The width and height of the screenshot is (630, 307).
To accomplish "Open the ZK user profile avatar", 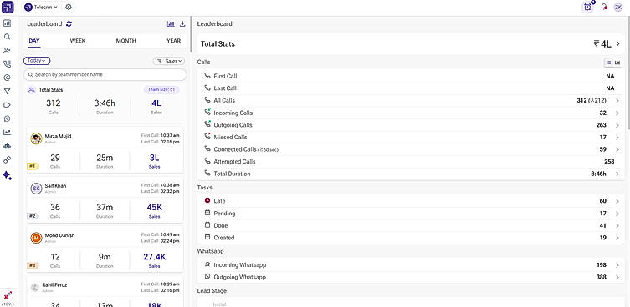I will (x=618, y=7).
